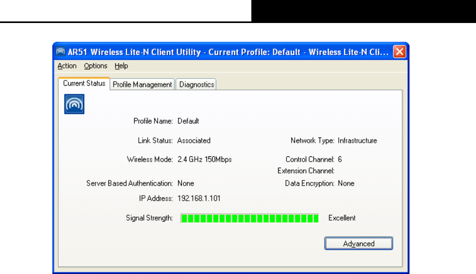Close the Wireless Lite-N Client Utility window
The image size is (476, 274).
coord(400,52)
